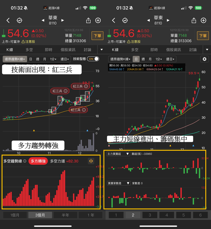This screenshot has width=211, height=229.
Task: Open share icon in left screen header
Action: [88, 20]
